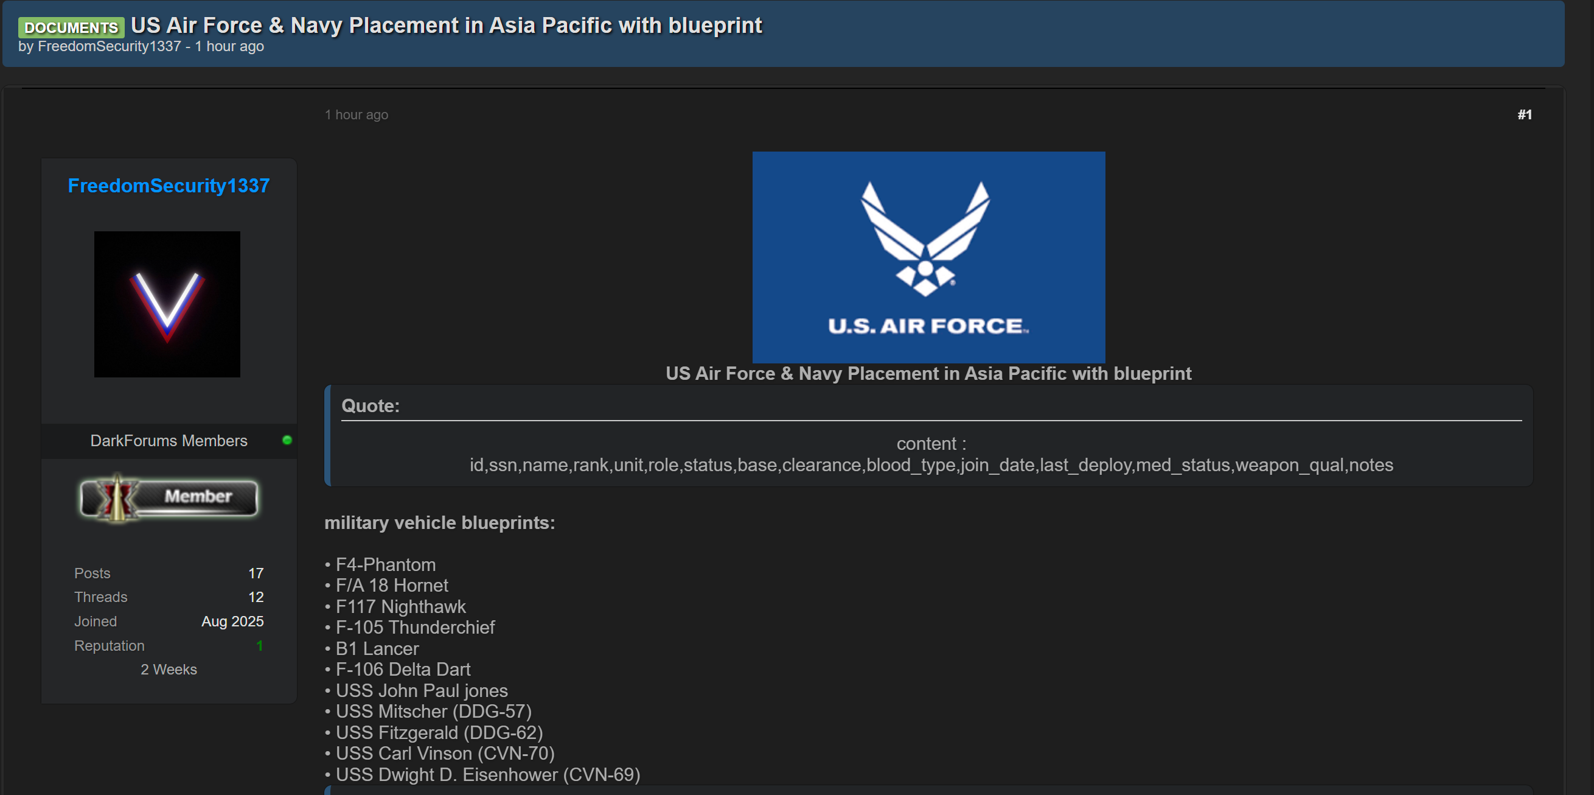This screenshot has height=795, width=1594.
Task: Click the 'DarkForums Members' group label
Action: 169,441
